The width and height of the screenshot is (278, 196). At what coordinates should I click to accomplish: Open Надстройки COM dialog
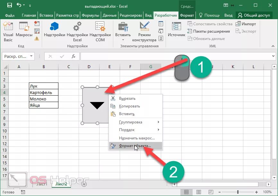click(100, 32)
